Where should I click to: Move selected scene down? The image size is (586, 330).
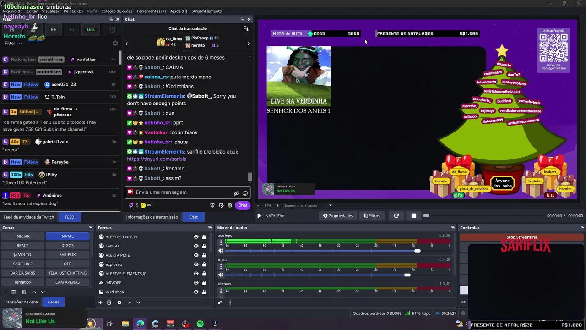[43, 292]
